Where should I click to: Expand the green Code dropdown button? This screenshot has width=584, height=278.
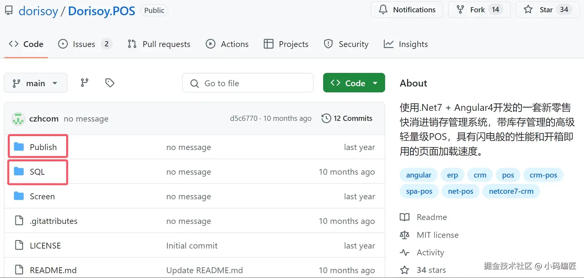click(354, 83)
